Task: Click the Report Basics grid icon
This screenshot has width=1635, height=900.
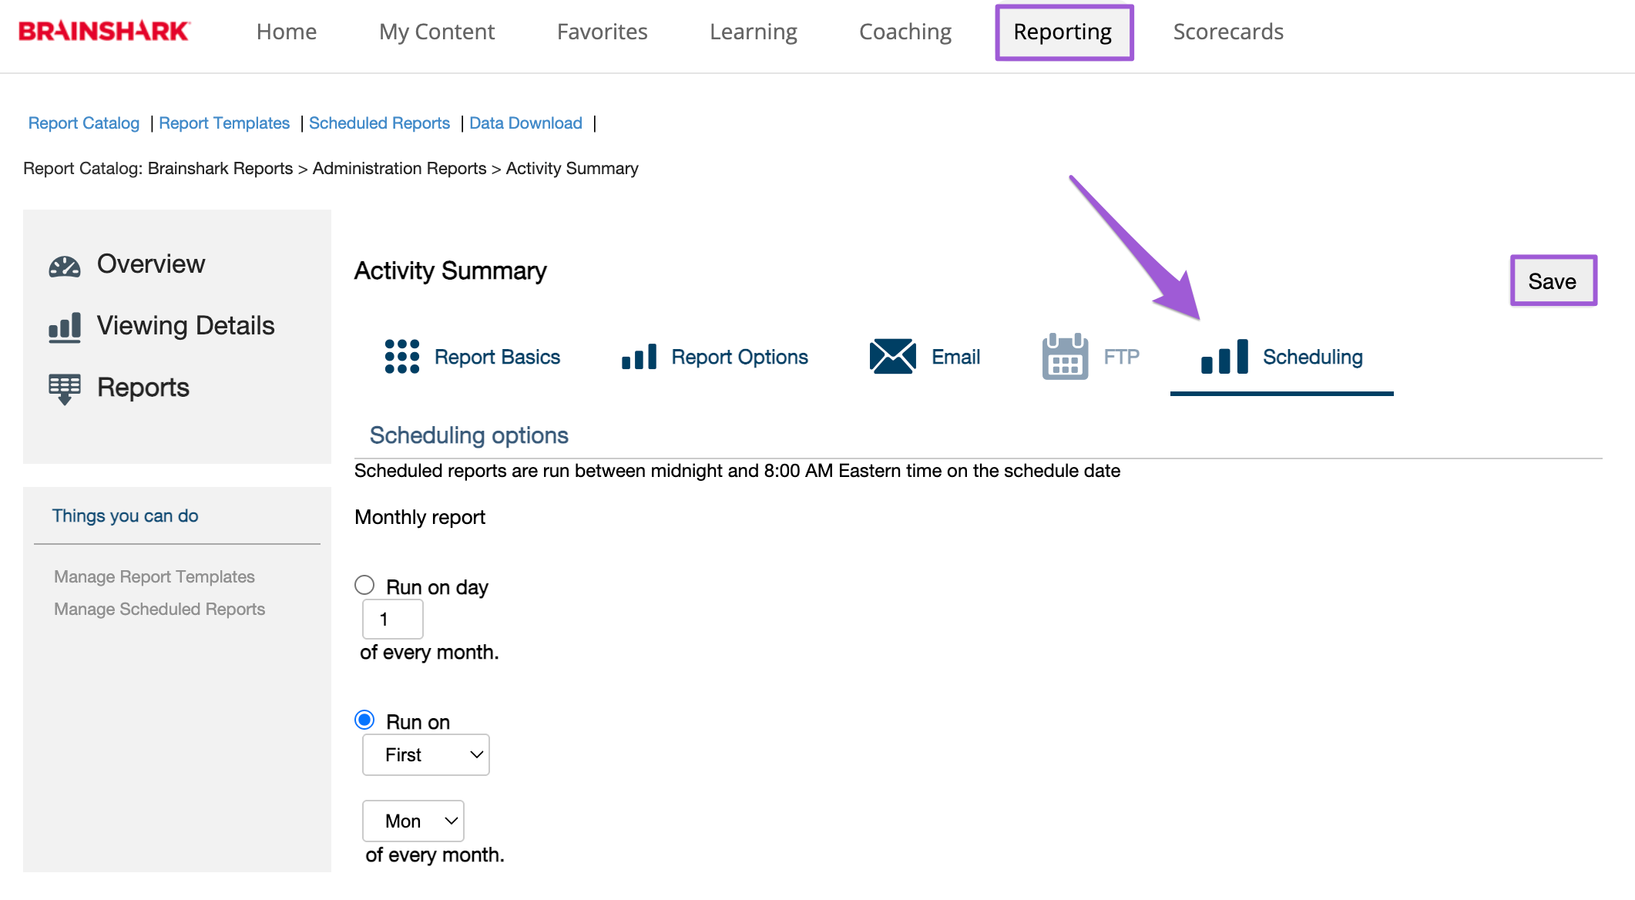Action: [402, 357]
